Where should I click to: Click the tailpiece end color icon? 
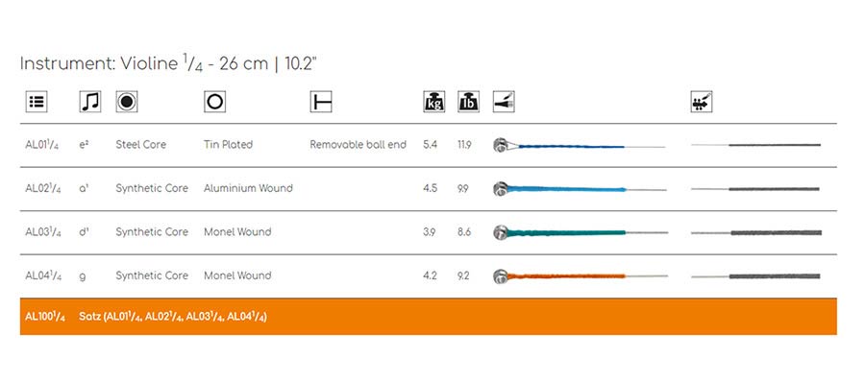pyautogui.click(x=504, y=102)
